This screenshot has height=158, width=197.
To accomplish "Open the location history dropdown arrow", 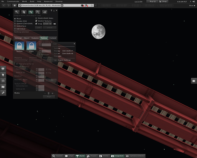I will 96,5.
